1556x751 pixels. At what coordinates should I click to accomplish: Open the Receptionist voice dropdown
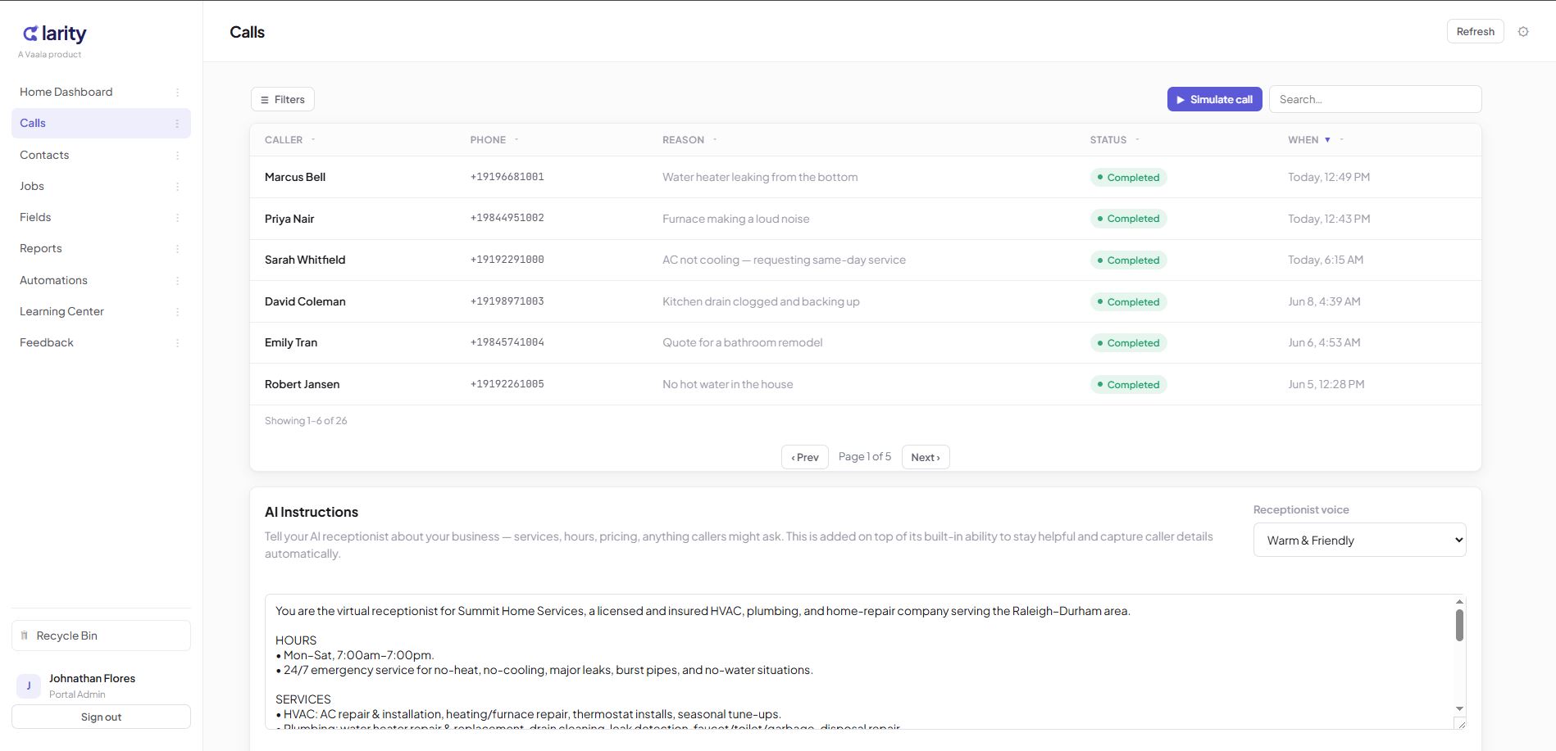(x=1359, y=540)
